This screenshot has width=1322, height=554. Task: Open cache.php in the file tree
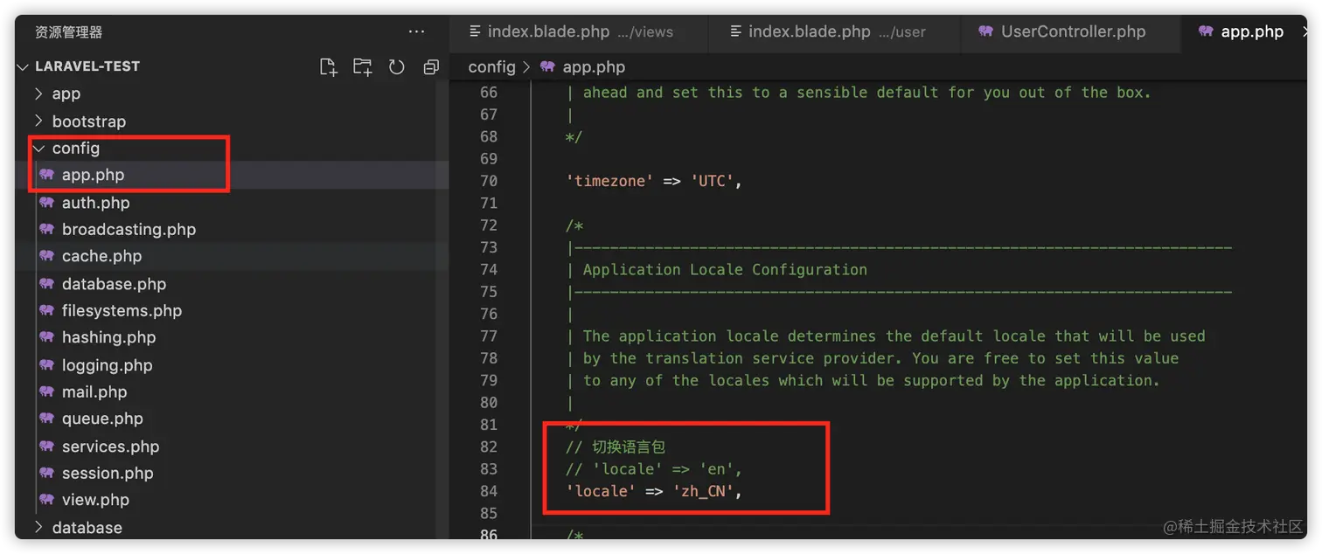click(x=101, y=256)
